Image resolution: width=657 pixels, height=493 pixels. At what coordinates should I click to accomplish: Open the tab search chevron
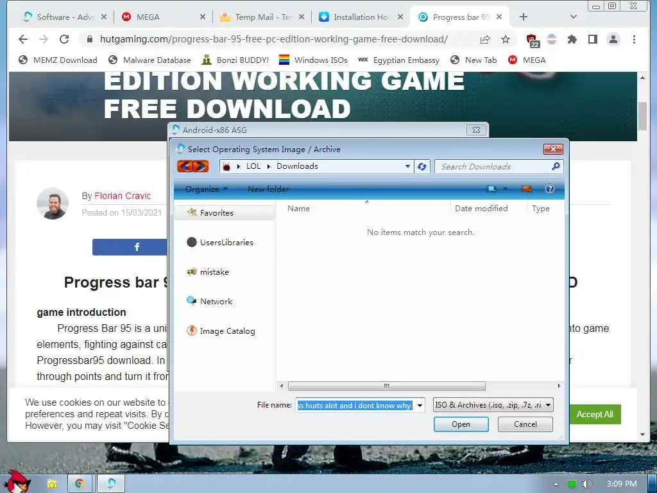574,17
